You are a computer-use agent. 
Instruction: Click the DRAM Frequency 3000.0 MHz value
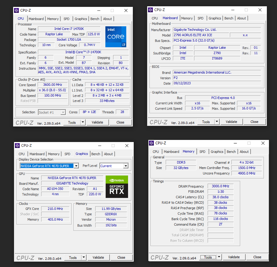tap(221, 186)
